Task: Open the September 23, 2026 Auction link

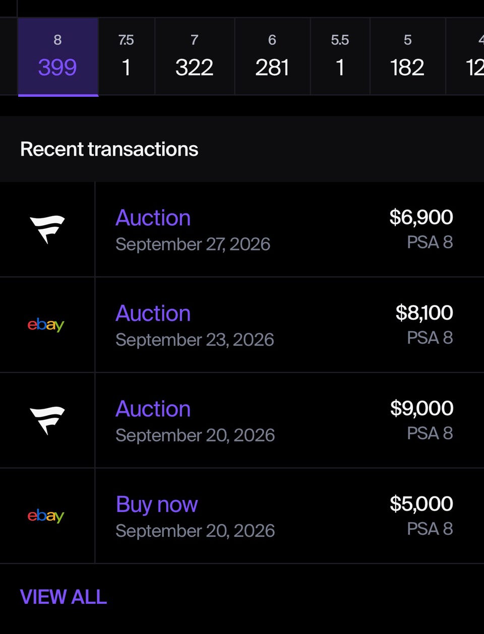Action: 153,313
